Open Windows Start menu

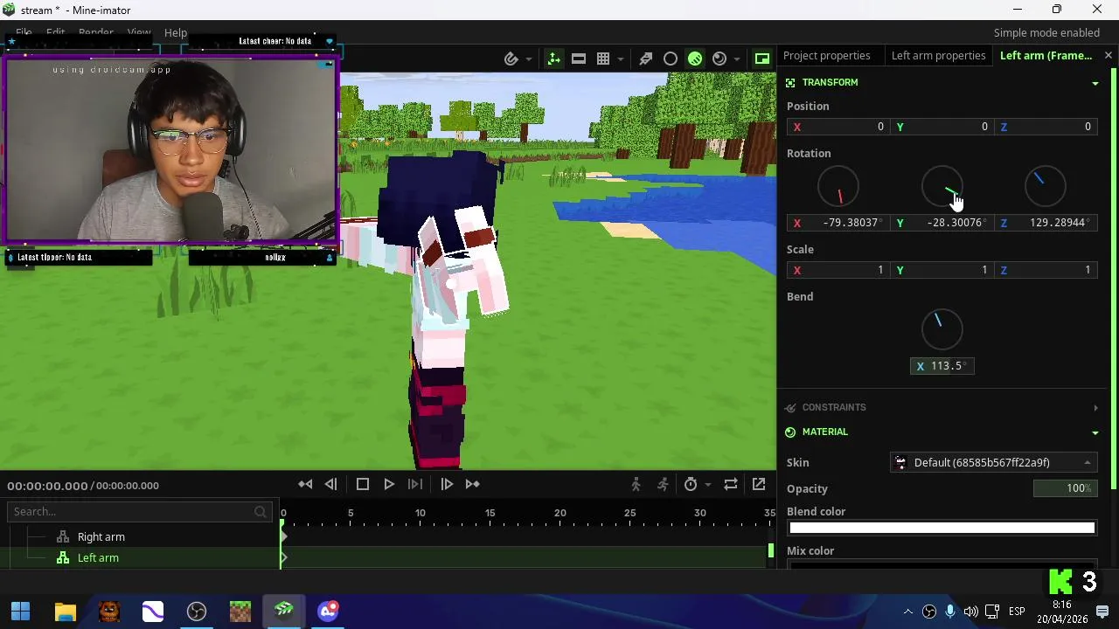pyautogui.click(x=21, y=611)
